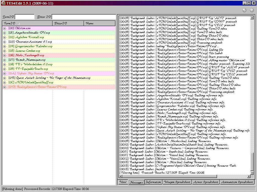Switch to the View tab
This screenshot has height=192, width=257.
123,182
